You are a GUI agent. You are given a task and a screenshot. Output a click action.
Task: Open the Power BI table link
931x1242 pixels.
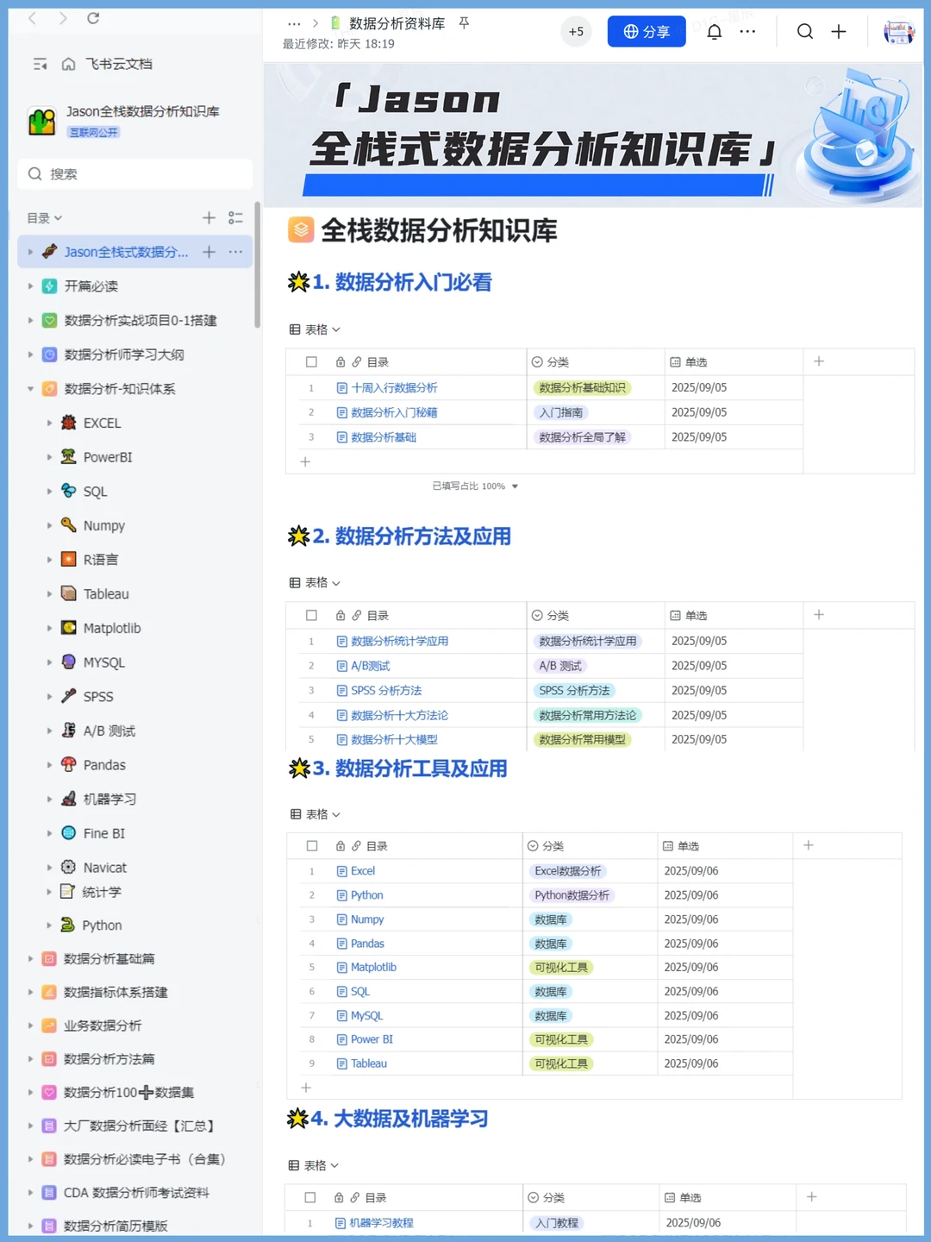click(372, 1039)
